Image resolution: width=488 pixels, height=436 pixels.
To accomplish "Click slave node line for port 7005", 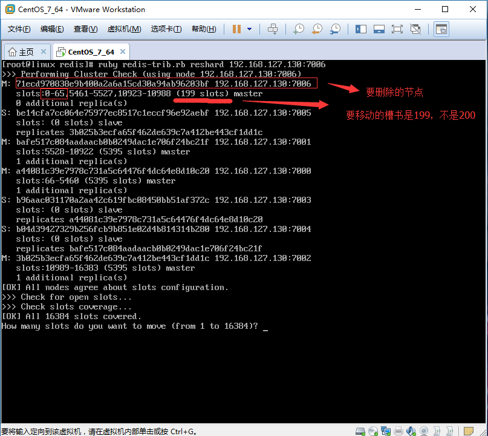I will coord(156,113).
